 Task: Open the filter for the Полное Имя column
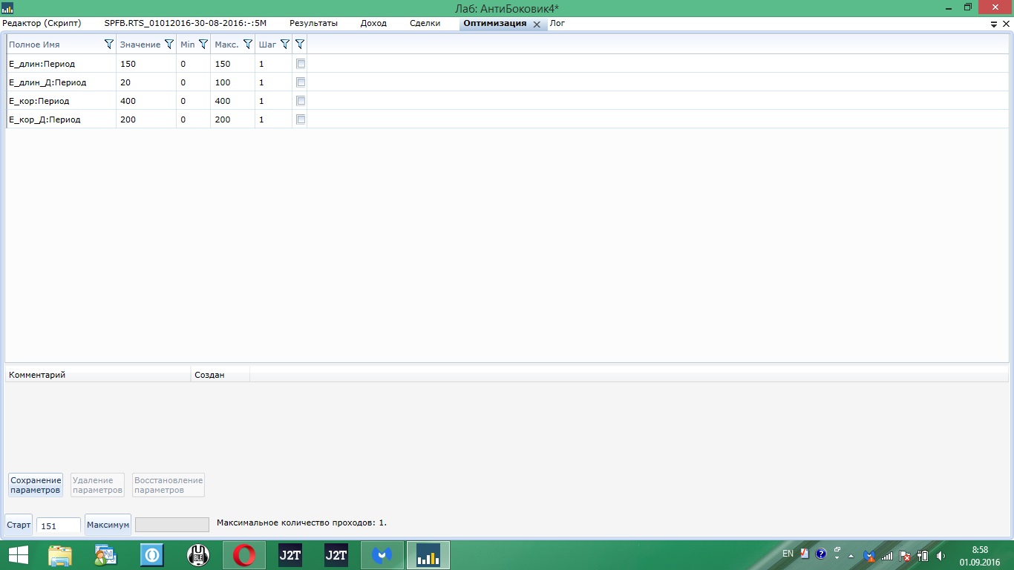pyautogui.click(x=109, y=45)
